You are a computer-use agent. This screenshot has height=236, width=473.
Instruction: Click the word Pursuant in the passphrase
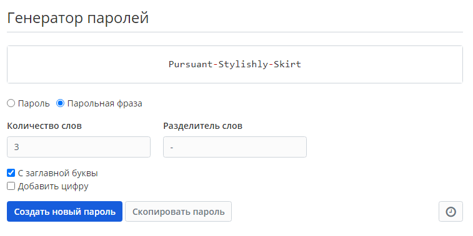191,64
